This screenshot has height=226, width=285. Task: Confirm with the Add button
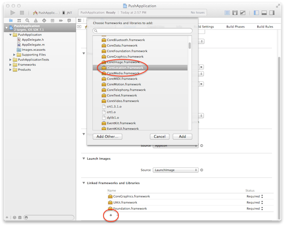(x=182, y=137)
